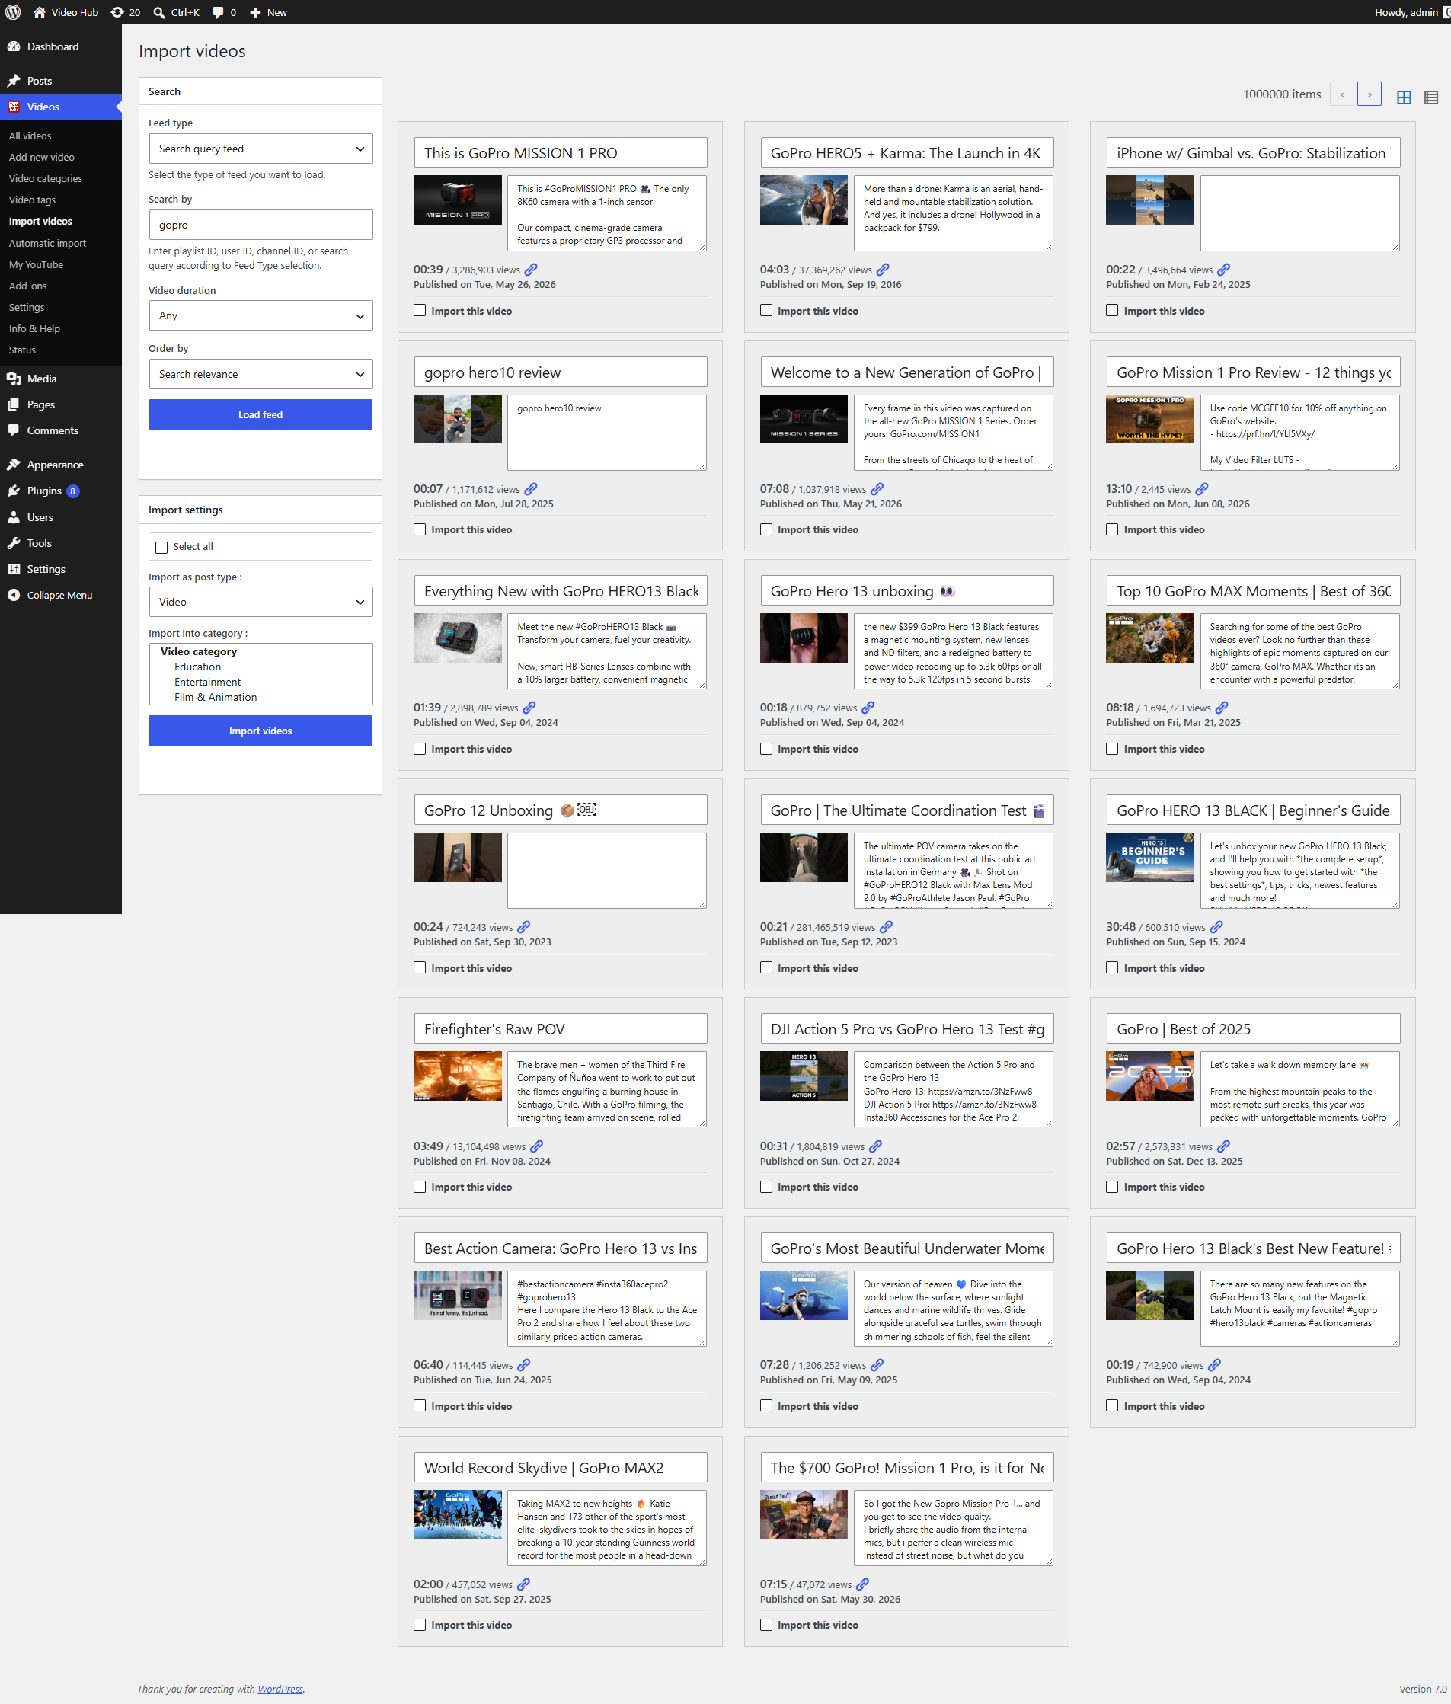The height and width of the screenshot is (1704, 1451).
Task: Open link icon for gopro hero10 review video
Action: click(x=532, y=489)
